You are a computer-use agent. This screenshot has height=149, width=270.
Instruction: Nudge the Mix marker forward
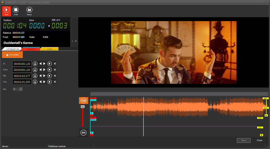point(44,76)
